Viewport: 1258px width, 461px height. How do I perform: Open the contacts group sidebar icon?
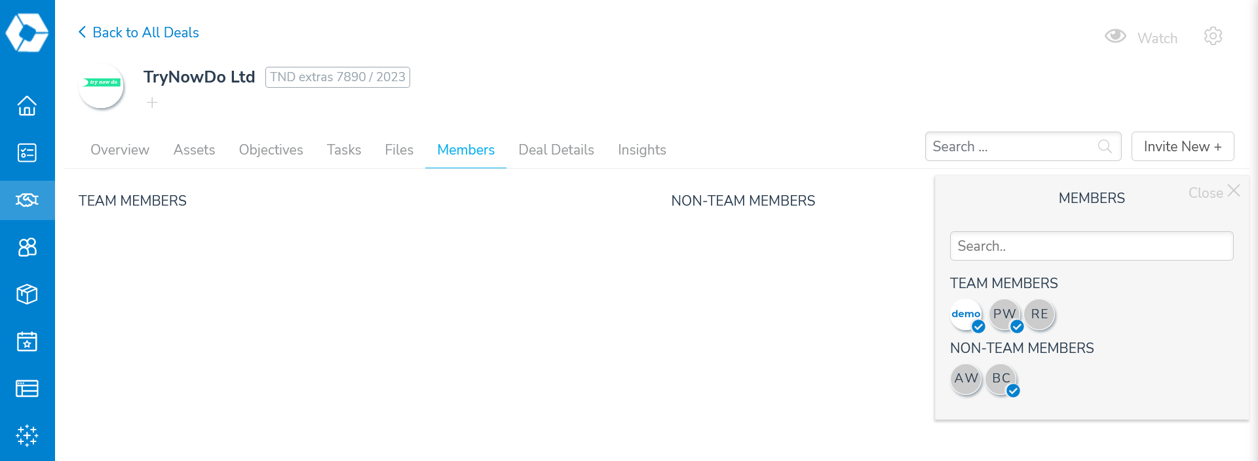(27, 247)
